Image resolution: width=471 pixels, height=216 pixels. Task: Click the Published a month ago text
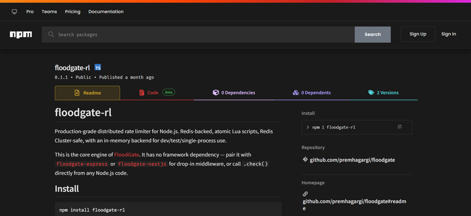[x=126, y=78]
